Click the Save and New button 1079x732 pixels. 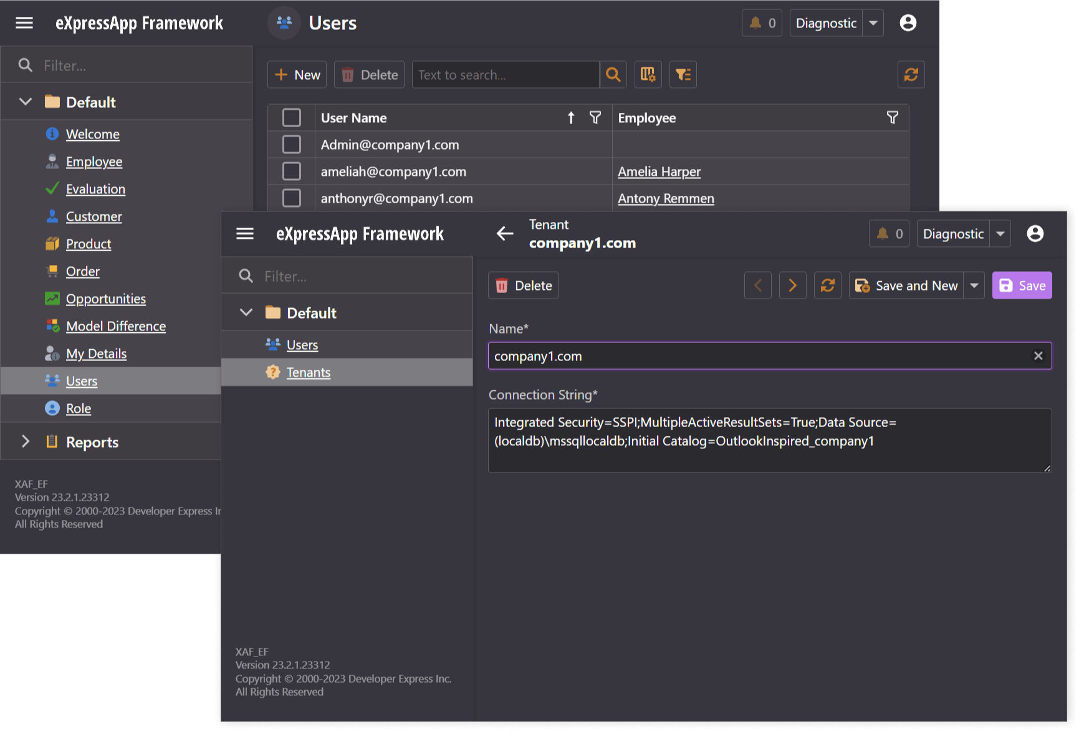(906, 285)
